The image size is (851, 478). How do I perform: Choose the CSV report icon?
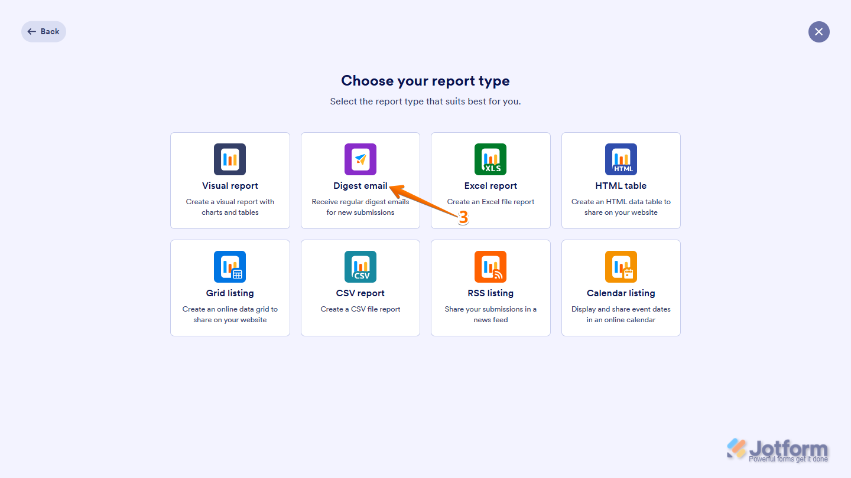coord(360,266)
